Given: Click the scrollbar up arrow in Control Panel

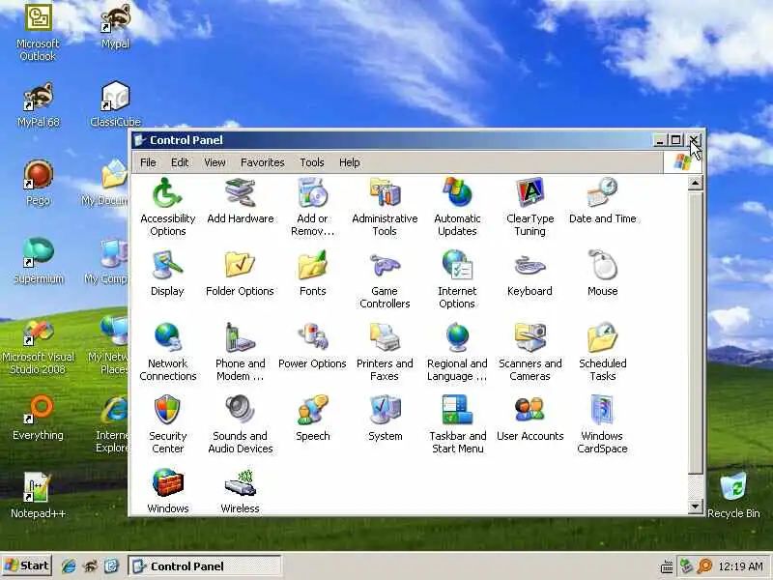Looking at the screenshot, I should [x=695, y=184].
